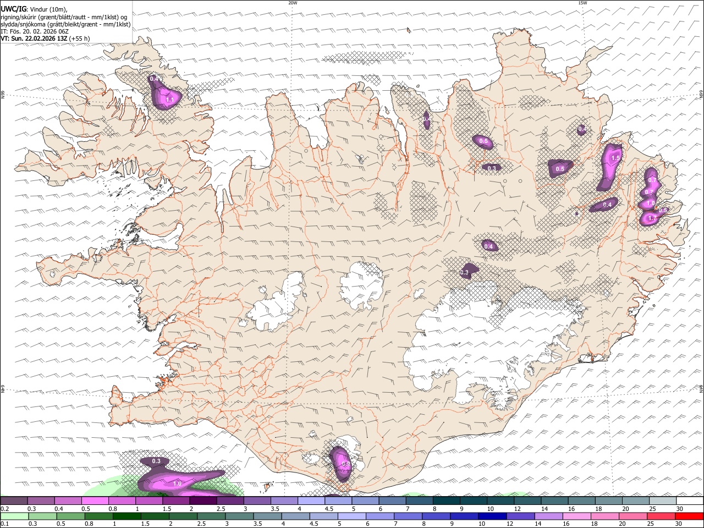Click the bright red 30 swatch in the lower legend row
The image size is (704, 528).
coord(689,516)
